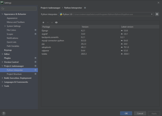Image resolution: width=162 pixels, height=116 pixels.
Task: Toggle the show early releases eye icon
Action: 56,22
